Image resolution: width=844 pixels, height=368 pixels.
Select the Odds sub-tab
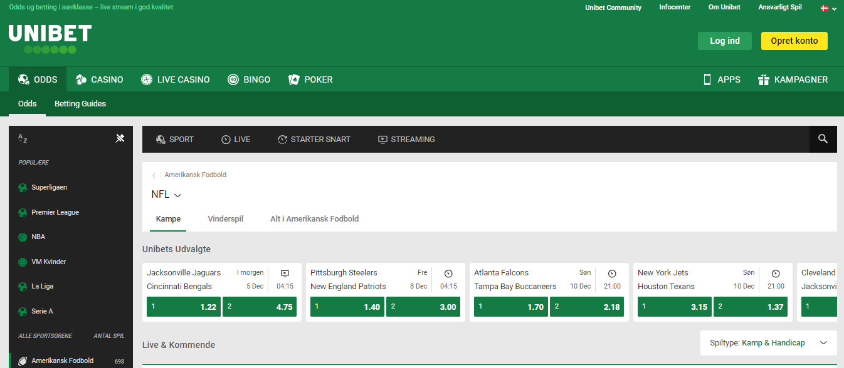tap(28, 104)
